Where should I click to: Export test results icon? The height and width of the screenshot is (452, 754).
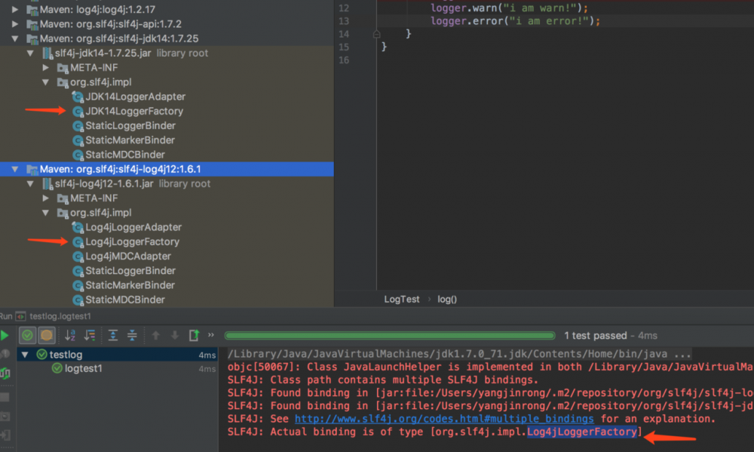(x=194, y=335)
